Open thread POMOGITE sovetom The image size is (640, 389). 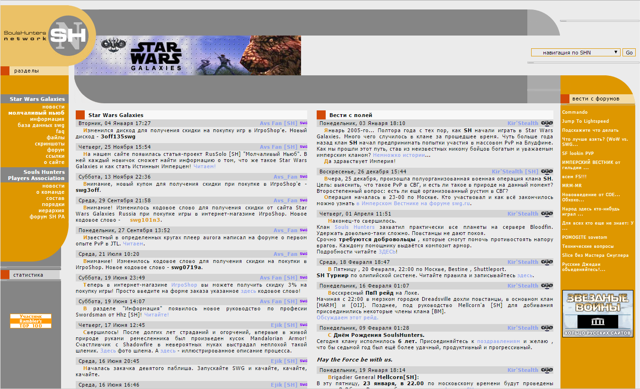pos(585,237)
